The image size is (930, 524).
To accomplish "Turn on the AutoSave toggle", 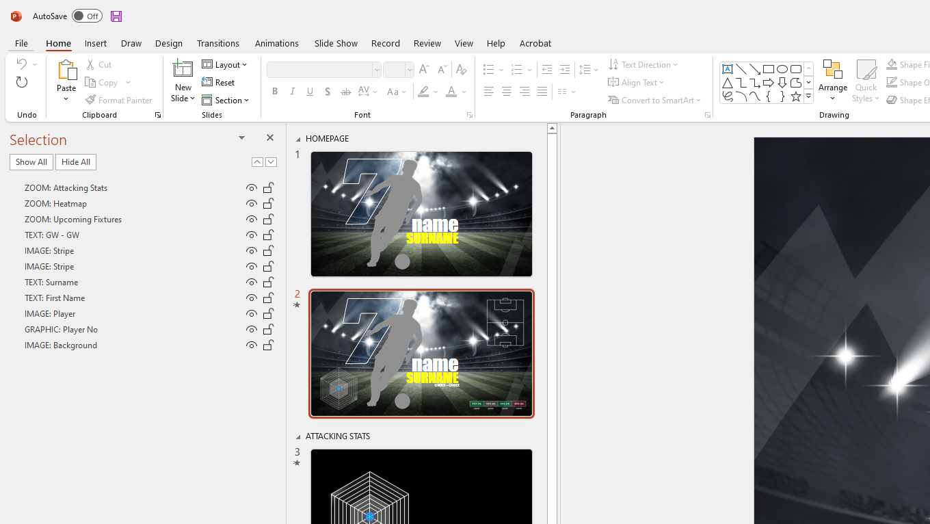I will pyautogui.click(x=87, y=16).
